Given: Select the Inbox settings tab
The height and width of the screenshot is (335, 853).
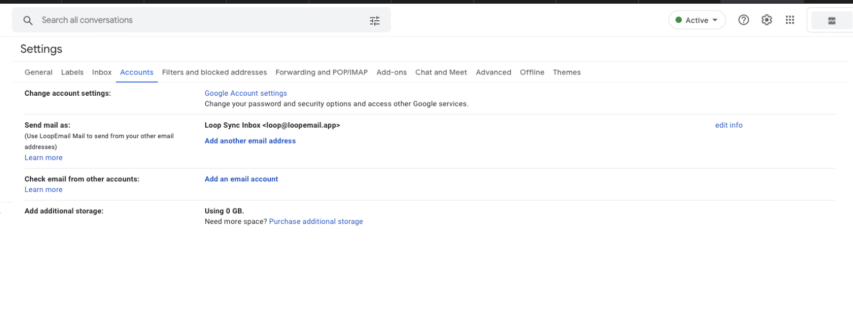Looking at the screenshot, I should 102,72.
